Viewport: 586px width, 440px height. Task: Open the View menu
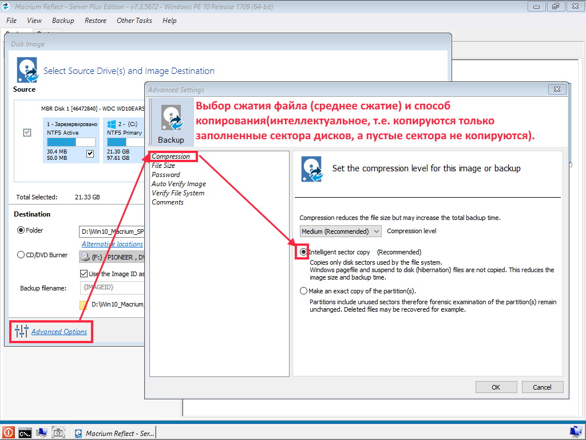[34, 21]
